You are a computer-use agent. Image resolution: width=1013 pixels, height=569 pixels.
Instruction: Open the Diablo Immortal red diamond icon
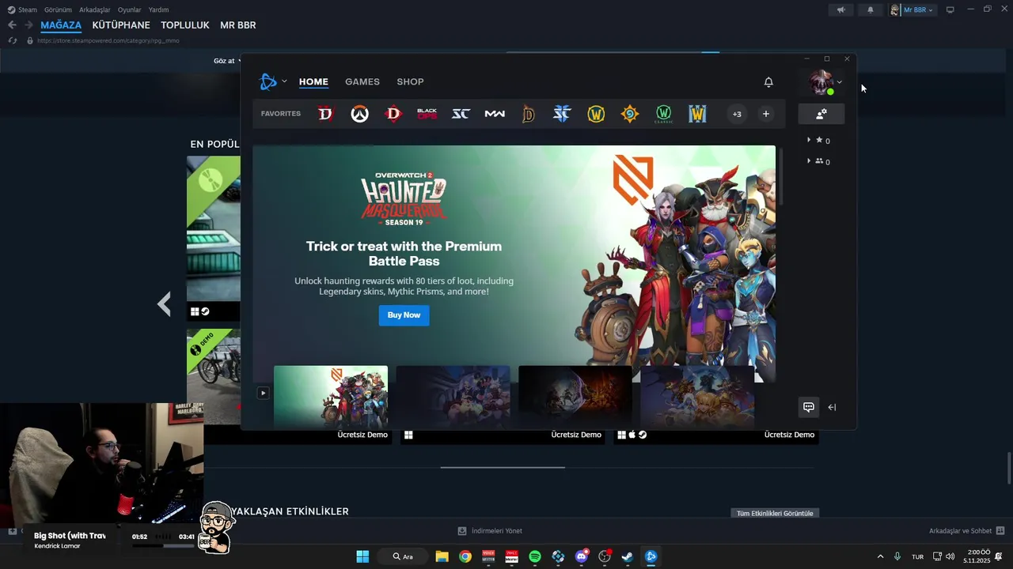[x=393, y=114]
